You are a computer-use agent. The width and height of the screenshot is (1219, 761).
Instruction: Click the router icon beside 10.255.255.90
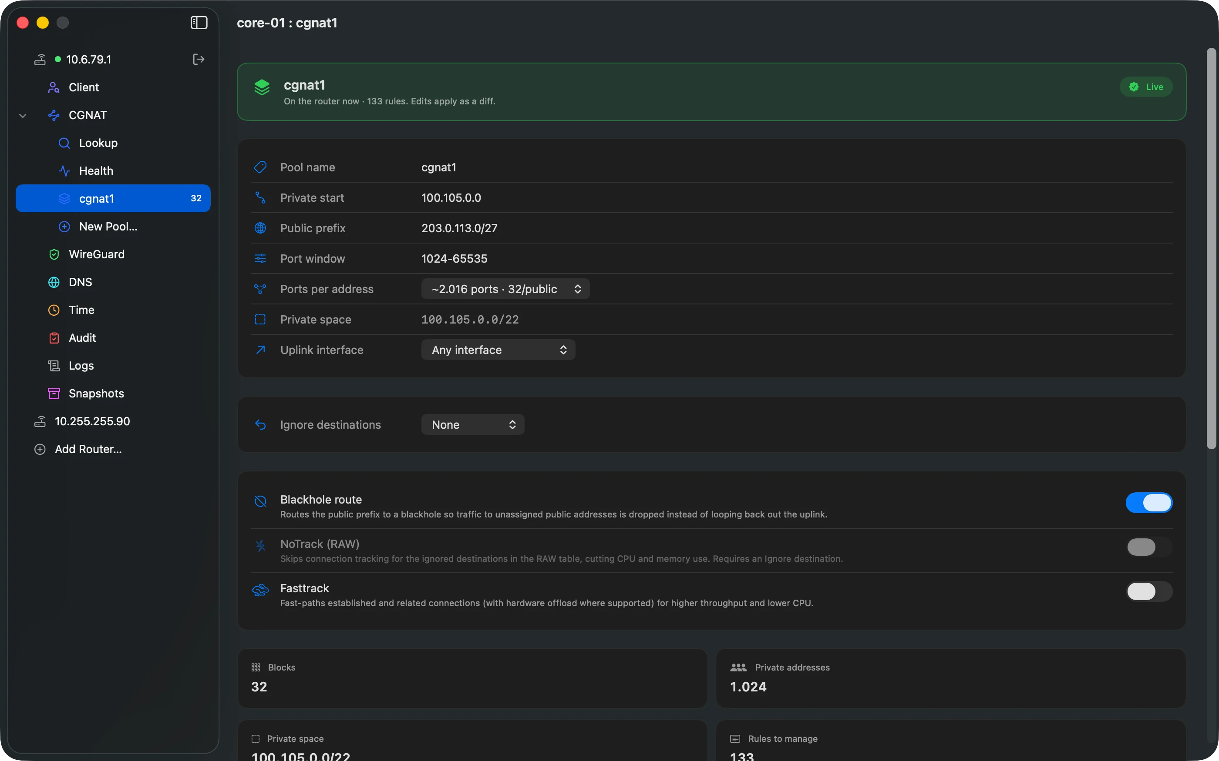[40, 421]
